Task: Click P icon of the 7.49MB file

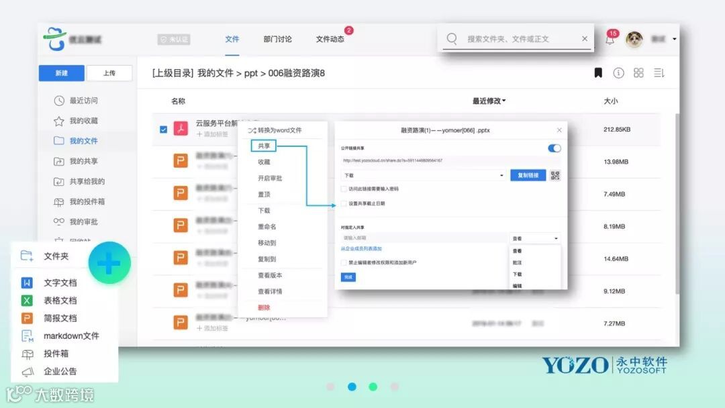Action: 181,193
